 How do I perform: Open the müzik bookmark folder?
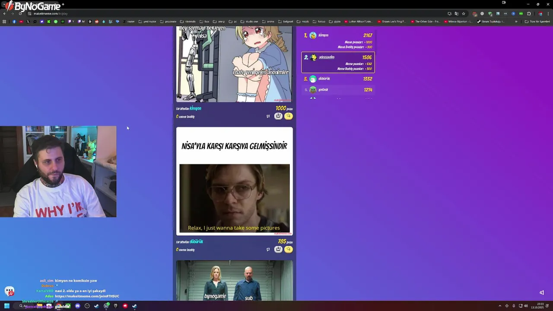[302, 22]
